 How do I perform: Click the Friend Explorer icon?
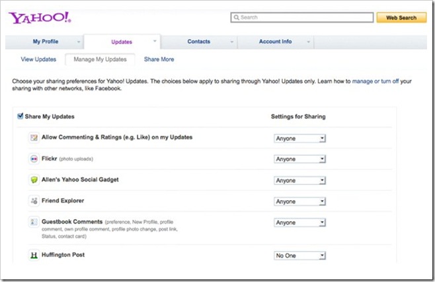(34, 201)
